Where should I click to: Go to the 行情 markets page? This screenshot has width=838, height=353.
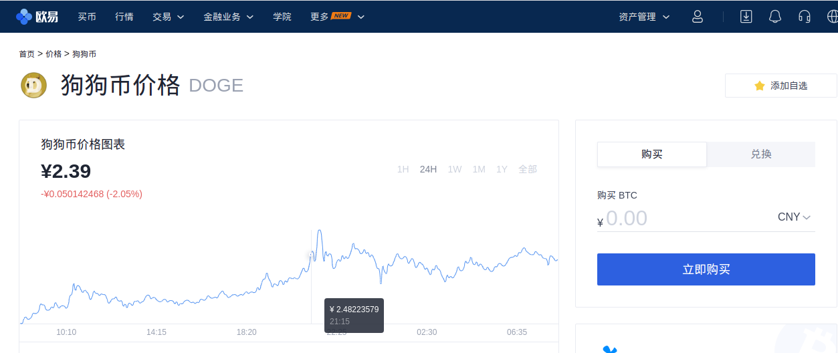124,17
